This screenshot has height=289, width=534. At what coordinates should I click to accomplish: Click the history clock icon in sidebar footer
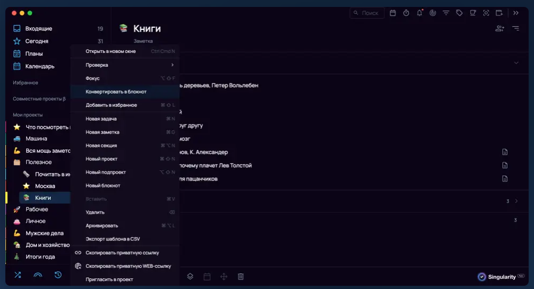click(x=58, y=275)
